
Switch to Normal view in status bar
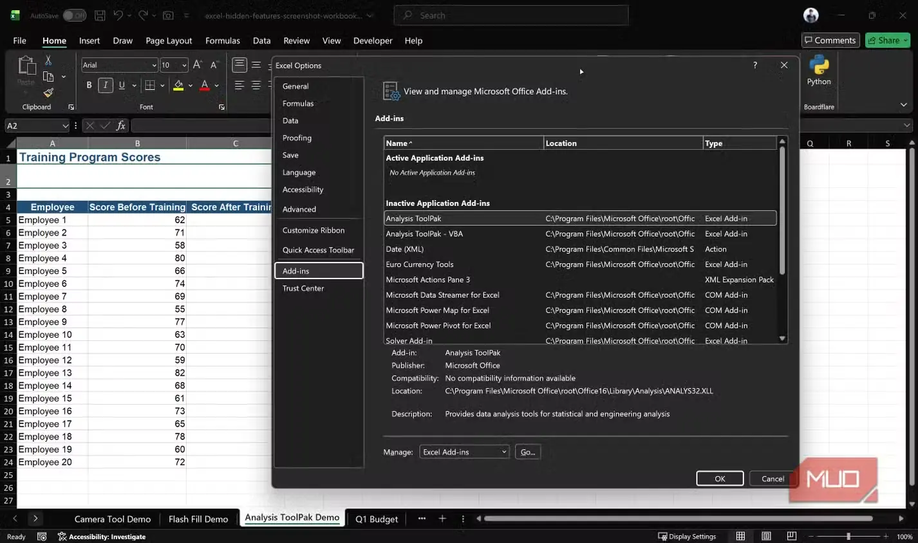(740, 537)
